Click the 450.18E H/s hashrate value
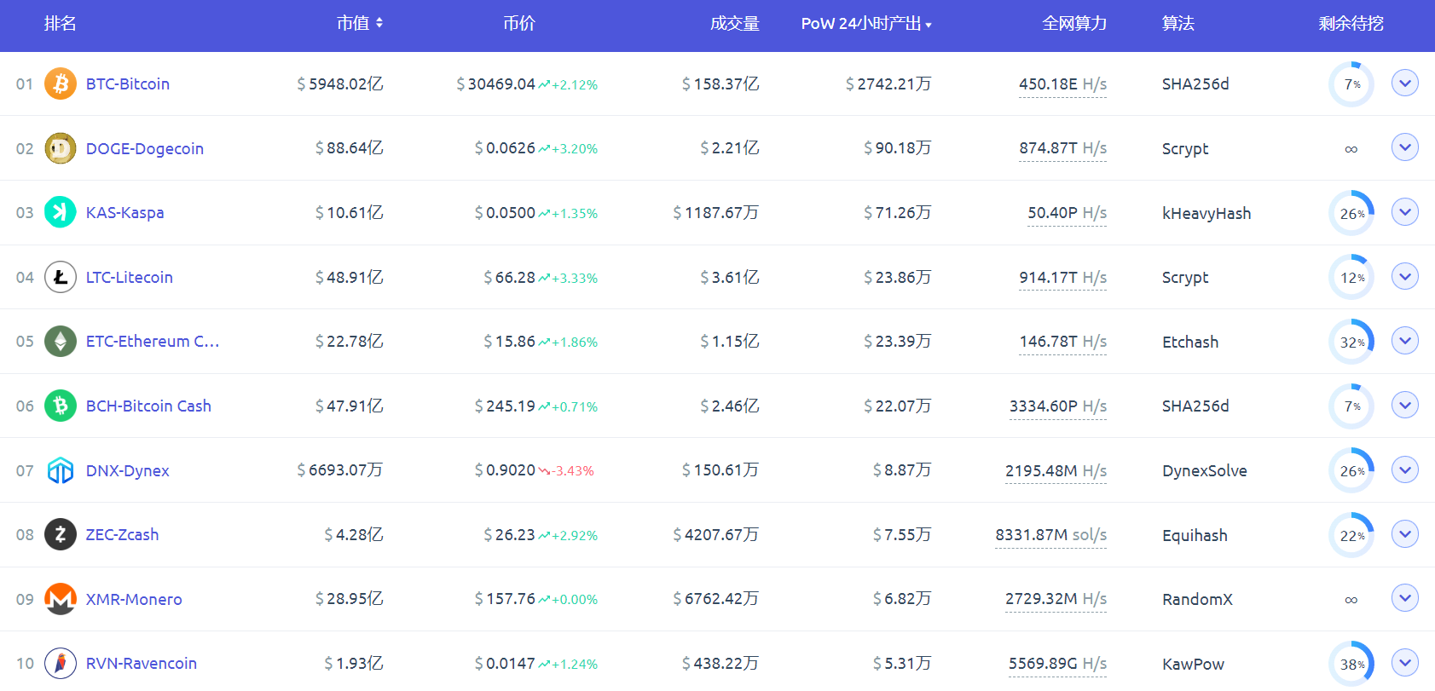1435x691 pixels. (1062, 83)
